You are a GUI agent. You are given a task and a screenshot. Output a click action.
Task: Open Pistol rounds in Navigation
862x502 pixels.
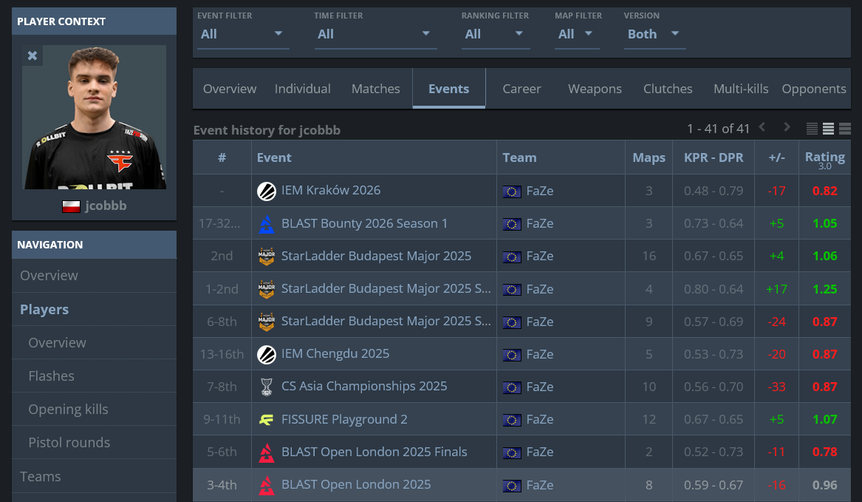pyautogui.click(x=94, y=443)
